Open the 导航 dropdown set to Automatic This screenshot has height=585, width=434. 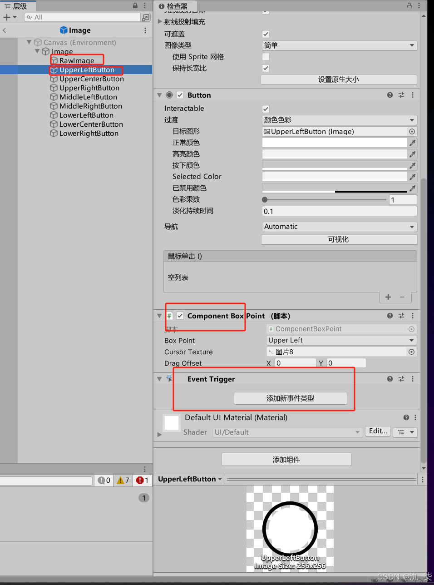pyautogui.click(x=339, y=227)
